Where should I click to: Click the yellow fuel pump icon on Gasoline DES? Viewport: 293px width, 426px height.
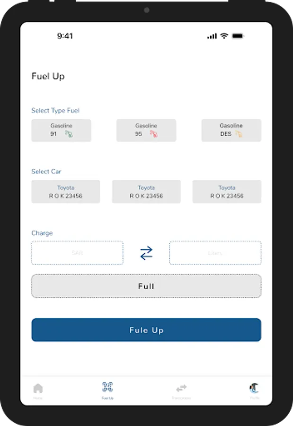pyautogui.click(x=239, y=134)
